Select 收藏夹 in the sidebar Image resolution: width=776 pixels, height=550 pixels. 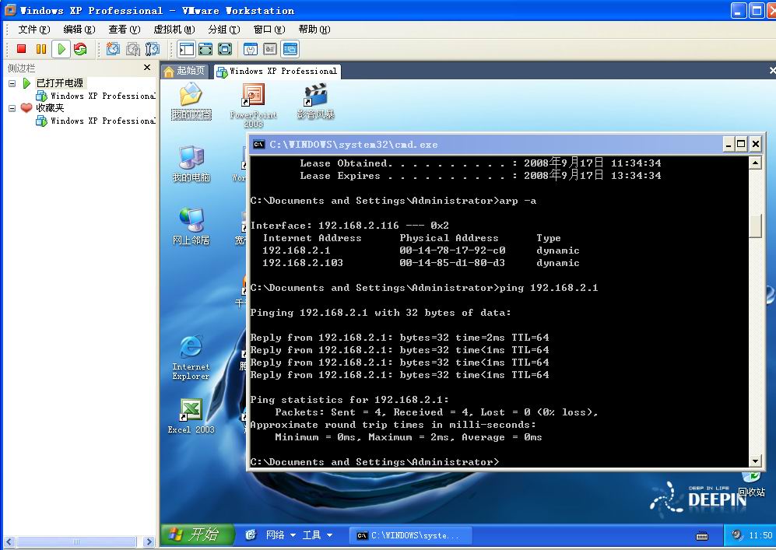(50, 108)
